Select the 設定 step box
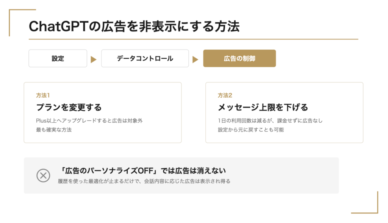Viewport: 388px width, 223px height. click(x=58, y=58)
